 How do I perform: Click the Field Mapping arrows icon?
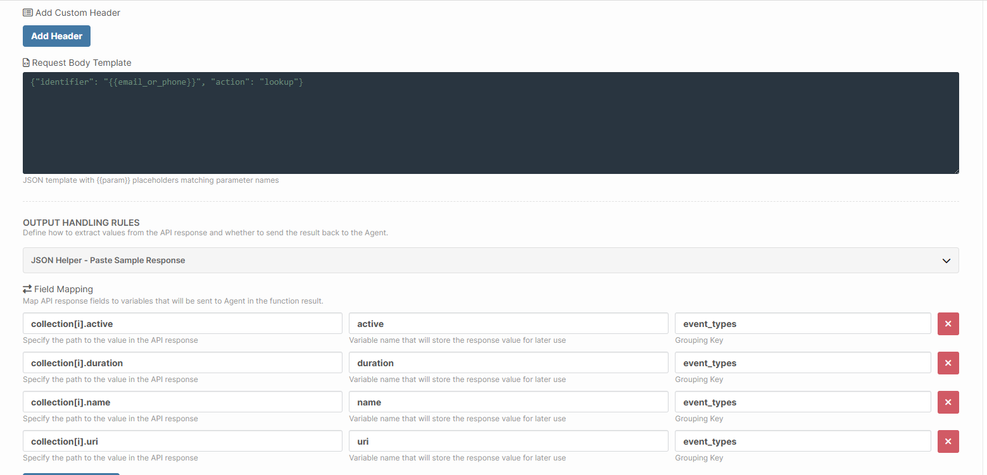(x=27, y=289)
